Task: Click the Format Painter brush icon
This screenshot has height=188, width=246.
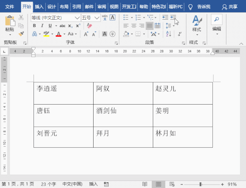Action: point(21,34)
